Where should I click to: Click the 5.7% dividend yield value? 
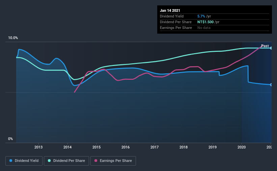201,16
